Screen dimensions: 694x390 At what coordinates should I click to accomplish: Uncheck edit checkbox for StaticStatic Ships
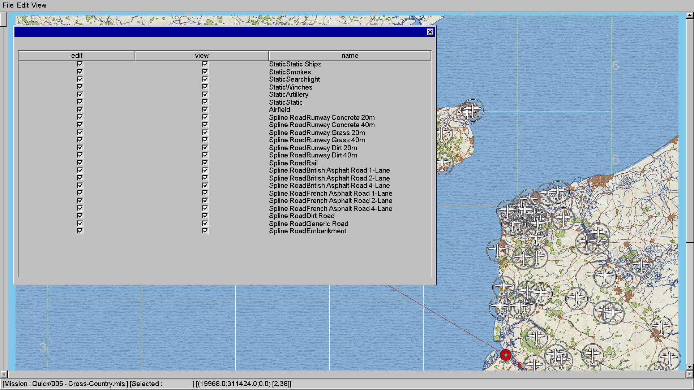80,64
